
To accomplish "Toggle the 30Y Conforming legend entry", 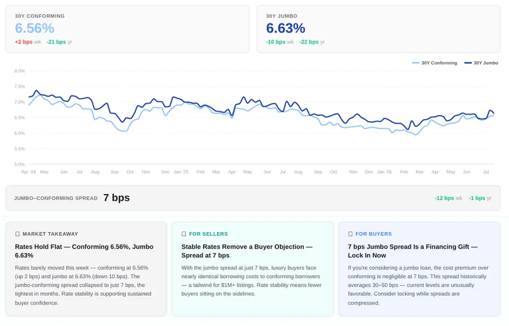I will click(435, 63).
